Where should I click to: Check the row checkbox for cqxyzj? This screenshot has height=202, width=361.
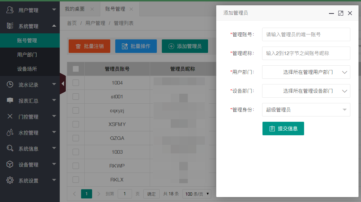pyautogui.click(x=76, y=110)
